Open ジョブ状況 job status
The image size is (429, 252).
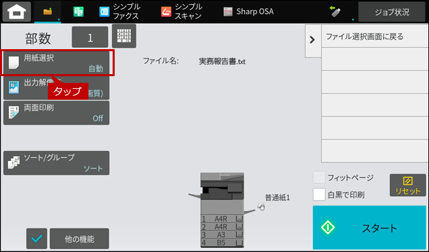coord(392,11)
